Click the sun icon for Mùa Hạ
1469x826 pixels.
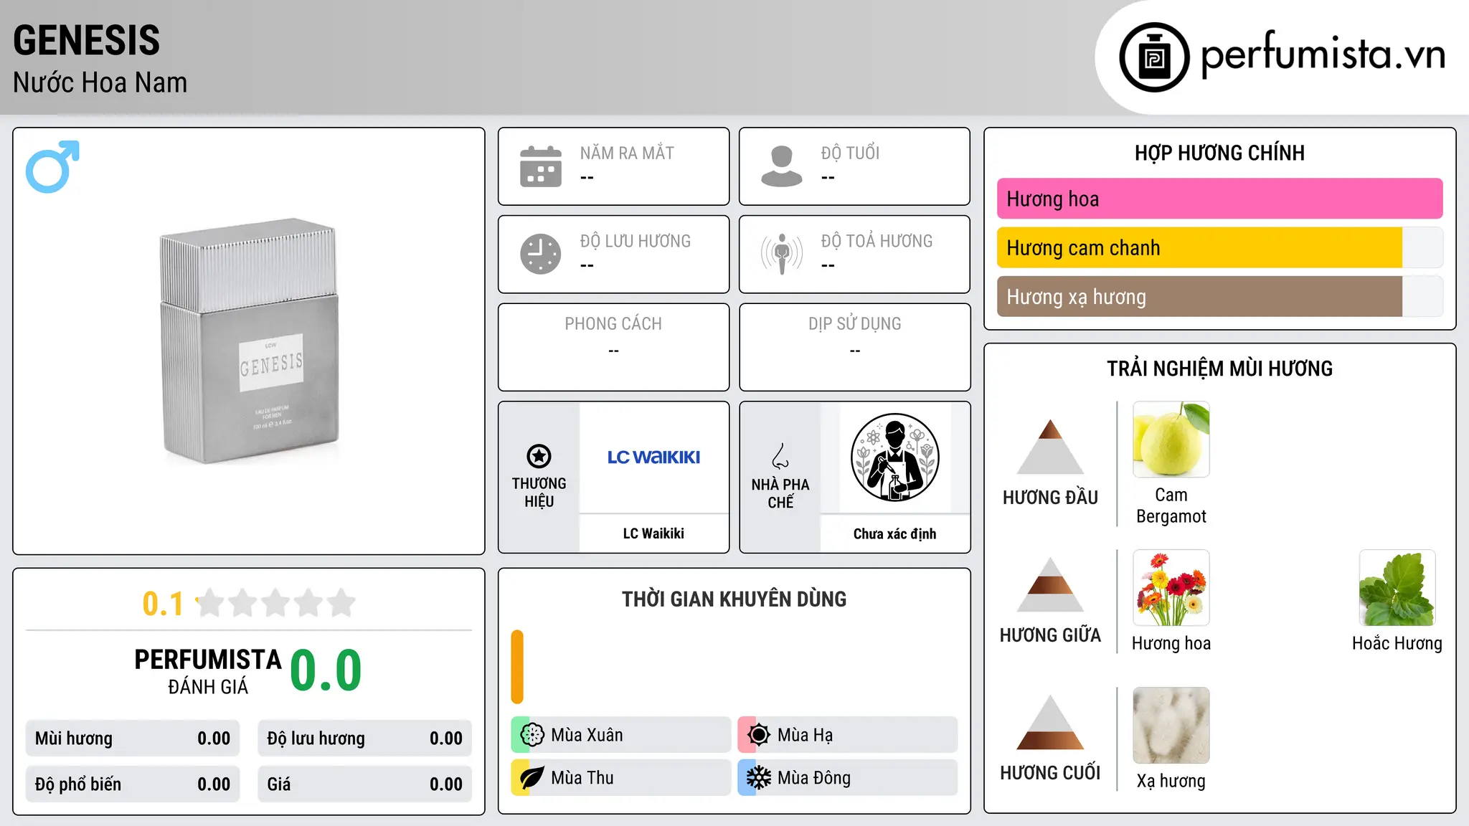(758, 735)
